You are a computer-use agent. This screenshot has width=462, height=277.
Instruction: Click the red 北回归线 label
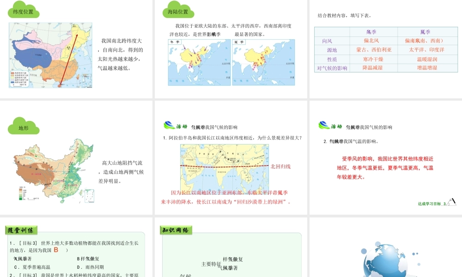tap(280, 167)
